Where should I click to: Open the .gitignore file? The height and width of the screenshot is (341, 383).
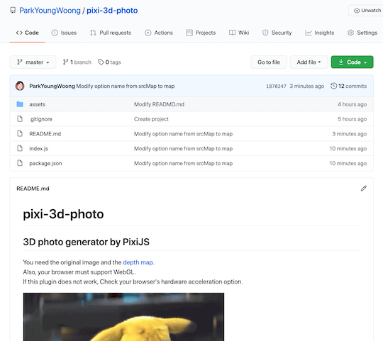tap(41, 119)
